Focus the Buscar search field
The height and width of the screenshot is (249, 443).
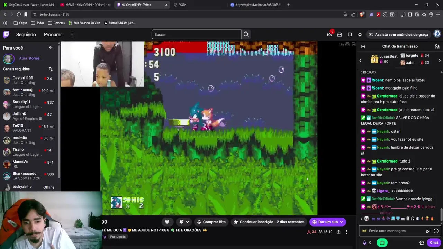pos(196,34)
